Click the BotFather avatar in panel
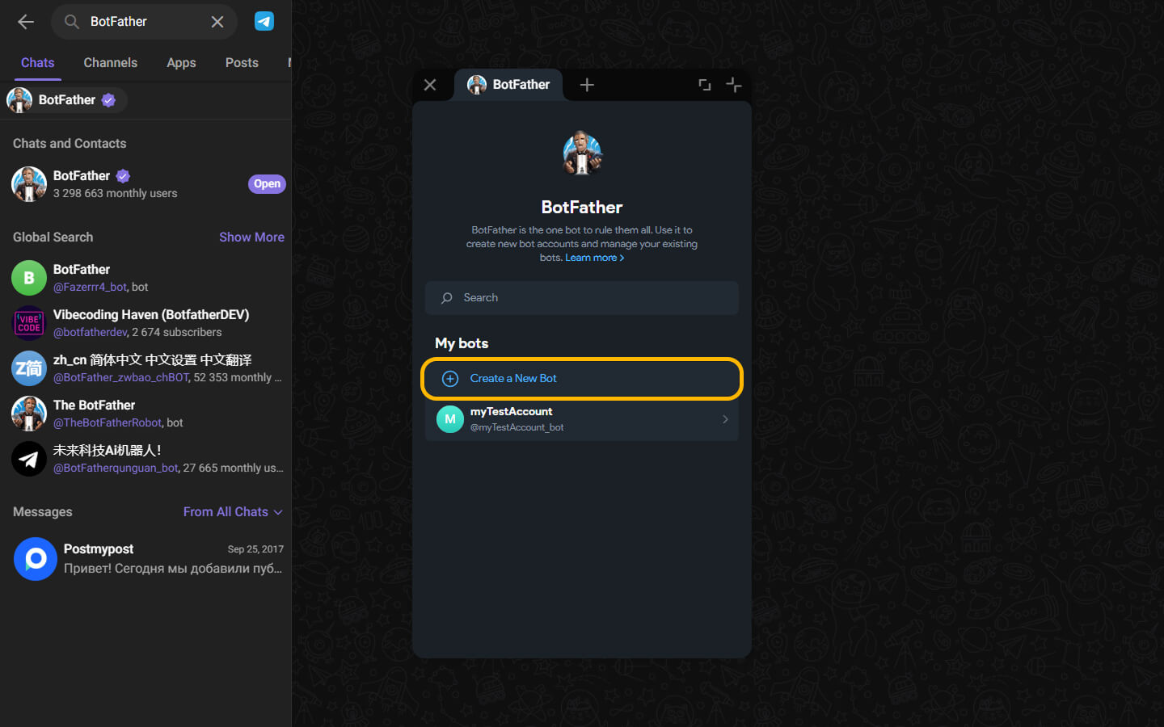Screen dimensions: 1164x727 [582, 153]
